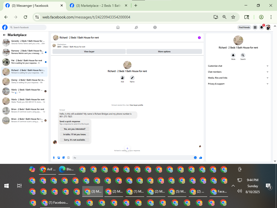This screenshot has height=208, width=277.
Task: Open Windows Start menu
Action: (6, 186)
